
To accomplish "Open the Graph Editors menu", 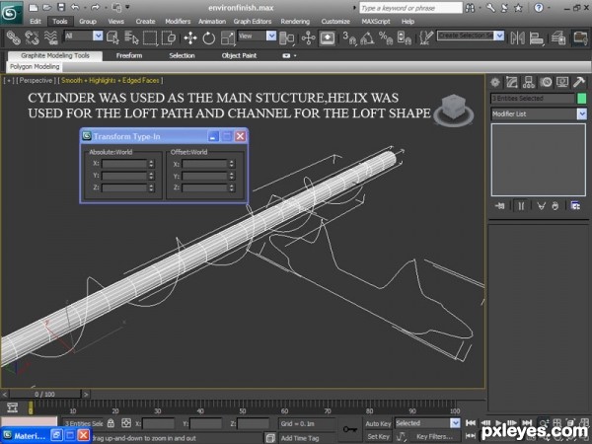I will click(253, 22).
